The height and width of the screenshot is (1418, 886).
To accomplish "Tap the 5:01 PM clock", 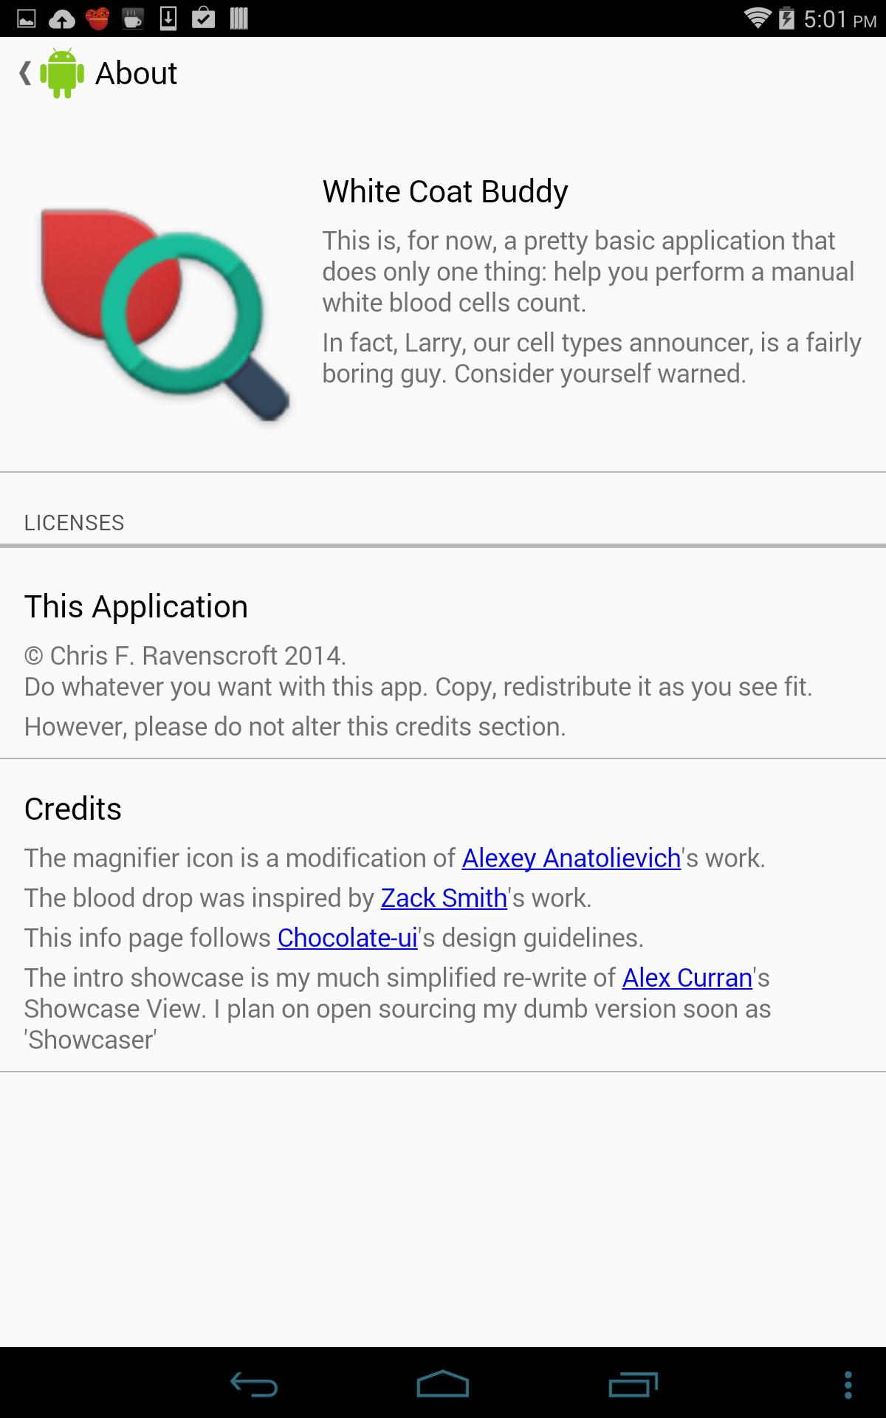I will 839,19.
